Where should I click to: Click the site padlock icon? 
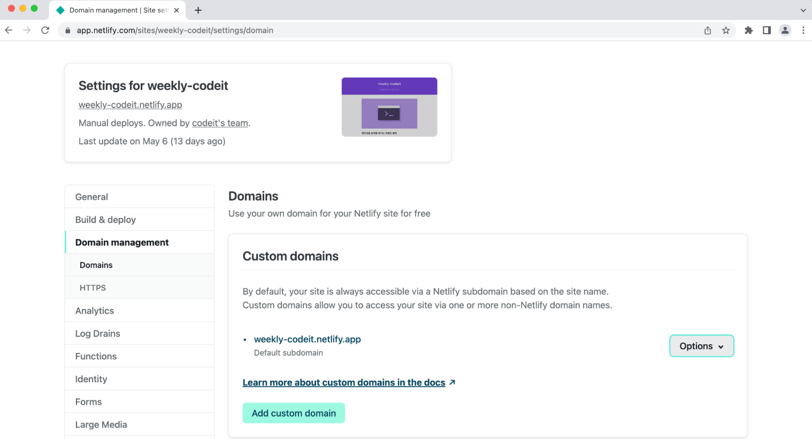(67, 30)
